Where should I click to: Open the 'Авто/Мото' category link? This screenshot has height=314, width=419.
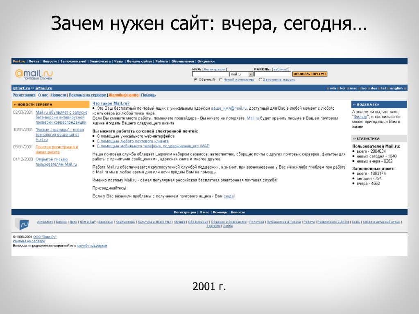[x=45, y=222]
